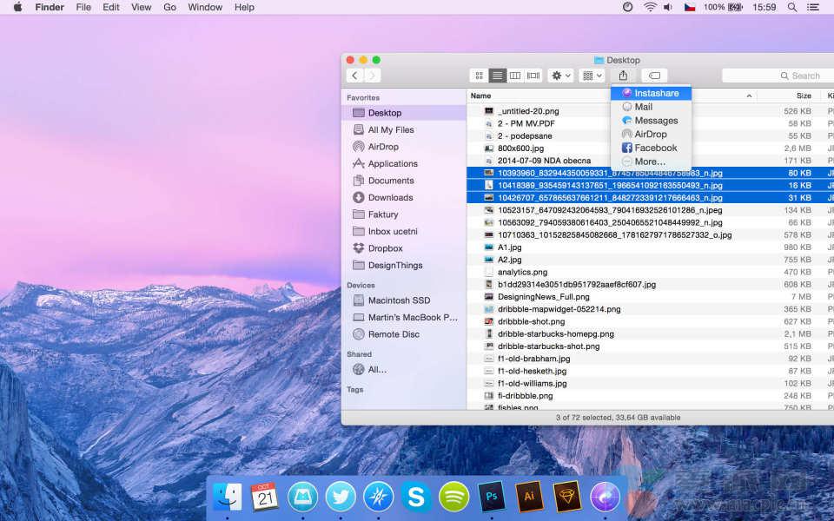Open Sketch from the Dock
The height and width of the screenshot is (521, 834).
[566, 497]
